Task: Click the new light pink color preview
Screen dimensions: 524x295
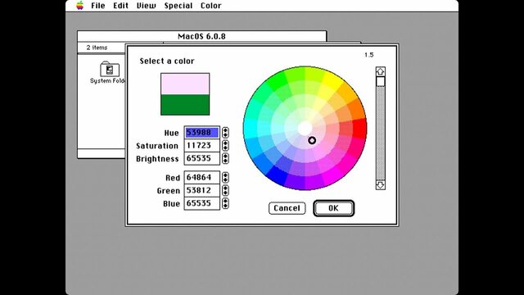Action: 185,84
